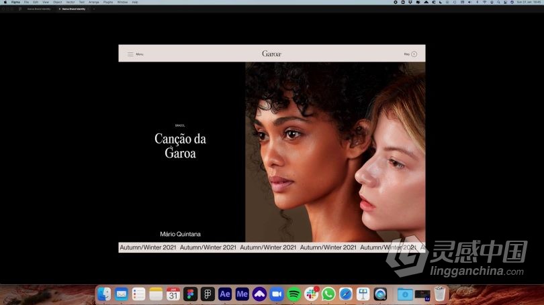The image size is (544, 305).
Task: Open the Edit menu
Action: pyautogui.click(x=36, y=2)
